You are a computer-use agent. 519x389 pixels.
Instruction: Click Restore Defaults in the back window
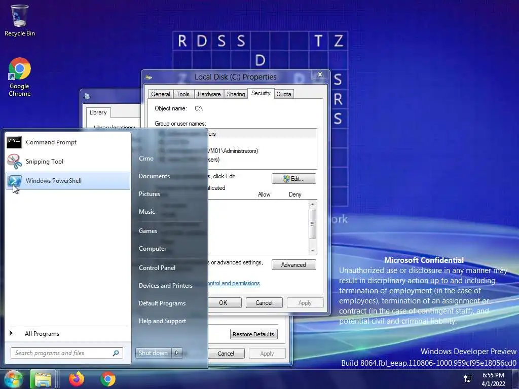click(253, 334)
